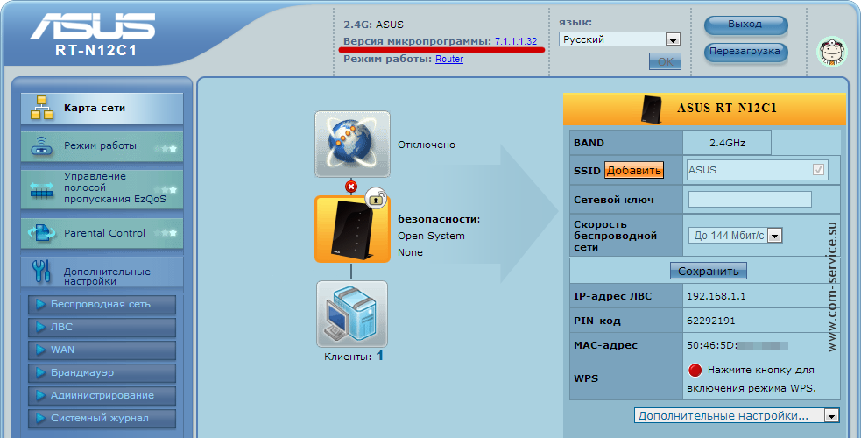Select the 2.4GHz band tab
The width and height of the screenshot is (861, 438).
tap(727, 143)
